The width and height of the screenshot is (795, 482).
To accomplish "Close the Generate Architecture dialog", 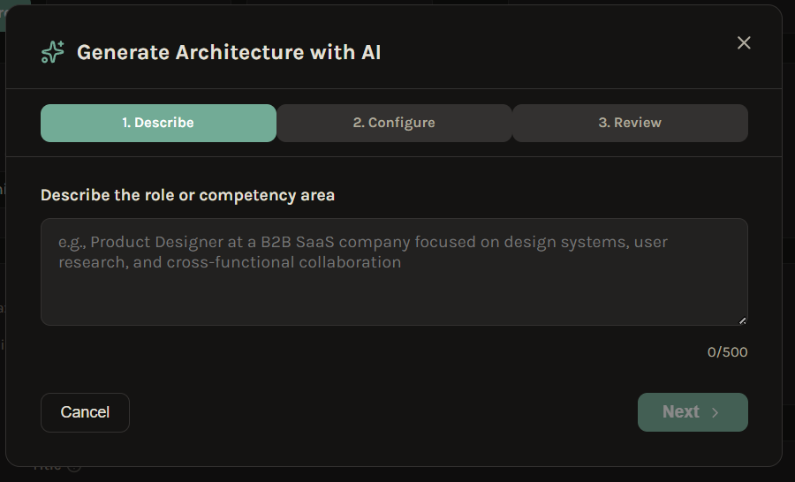I will click(744, 42).
